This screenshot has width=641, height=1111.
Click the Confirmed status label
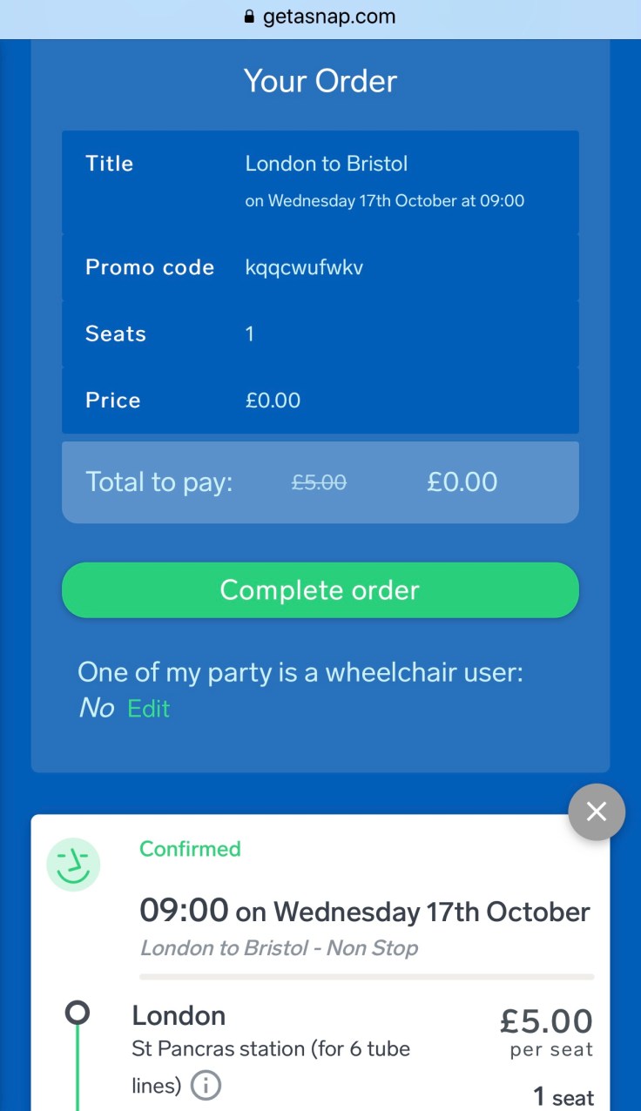190,849
